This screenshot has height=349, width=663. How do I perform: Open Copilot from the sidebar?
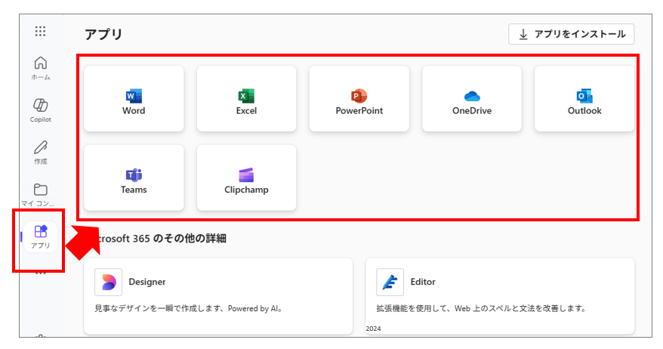pos(41,110)
